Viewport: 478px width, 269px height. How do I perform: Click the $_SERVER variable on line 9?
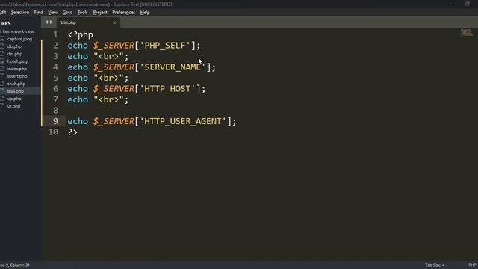point(114,121)
